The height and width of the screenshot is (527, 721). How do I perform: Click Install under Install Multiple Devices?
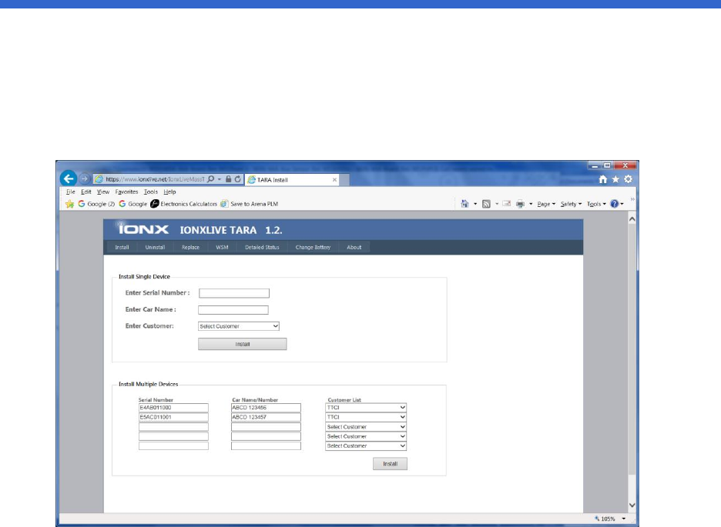coord(390,464)
